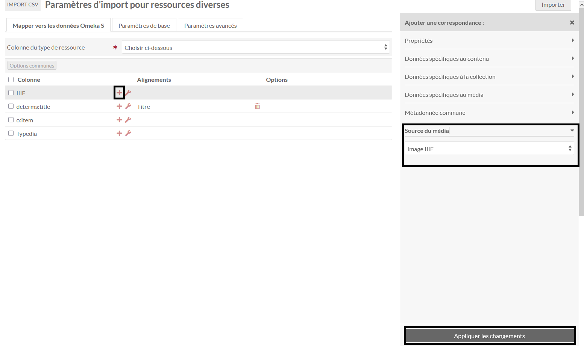
Task: Open wrench options for the Typedia column
Action: 128,133
